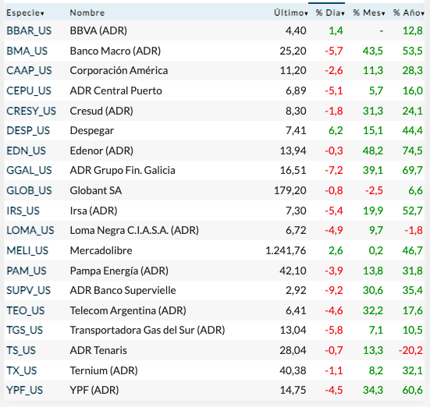This screenshot has height=407, width=430.
Task: Click Pampa Energía's last price 42,10
Action: click(293, 271)
